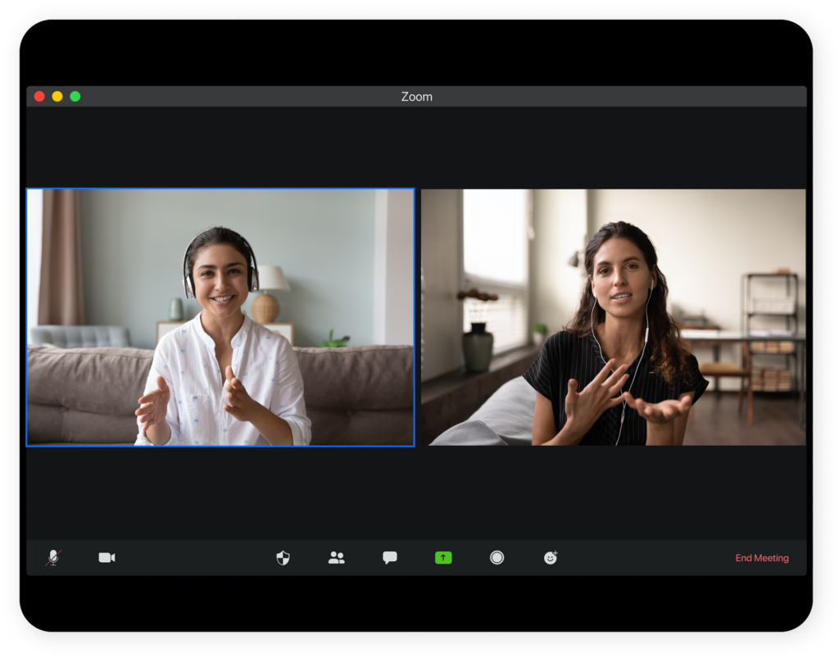Click the End Meeting button

tap(762, 558)
